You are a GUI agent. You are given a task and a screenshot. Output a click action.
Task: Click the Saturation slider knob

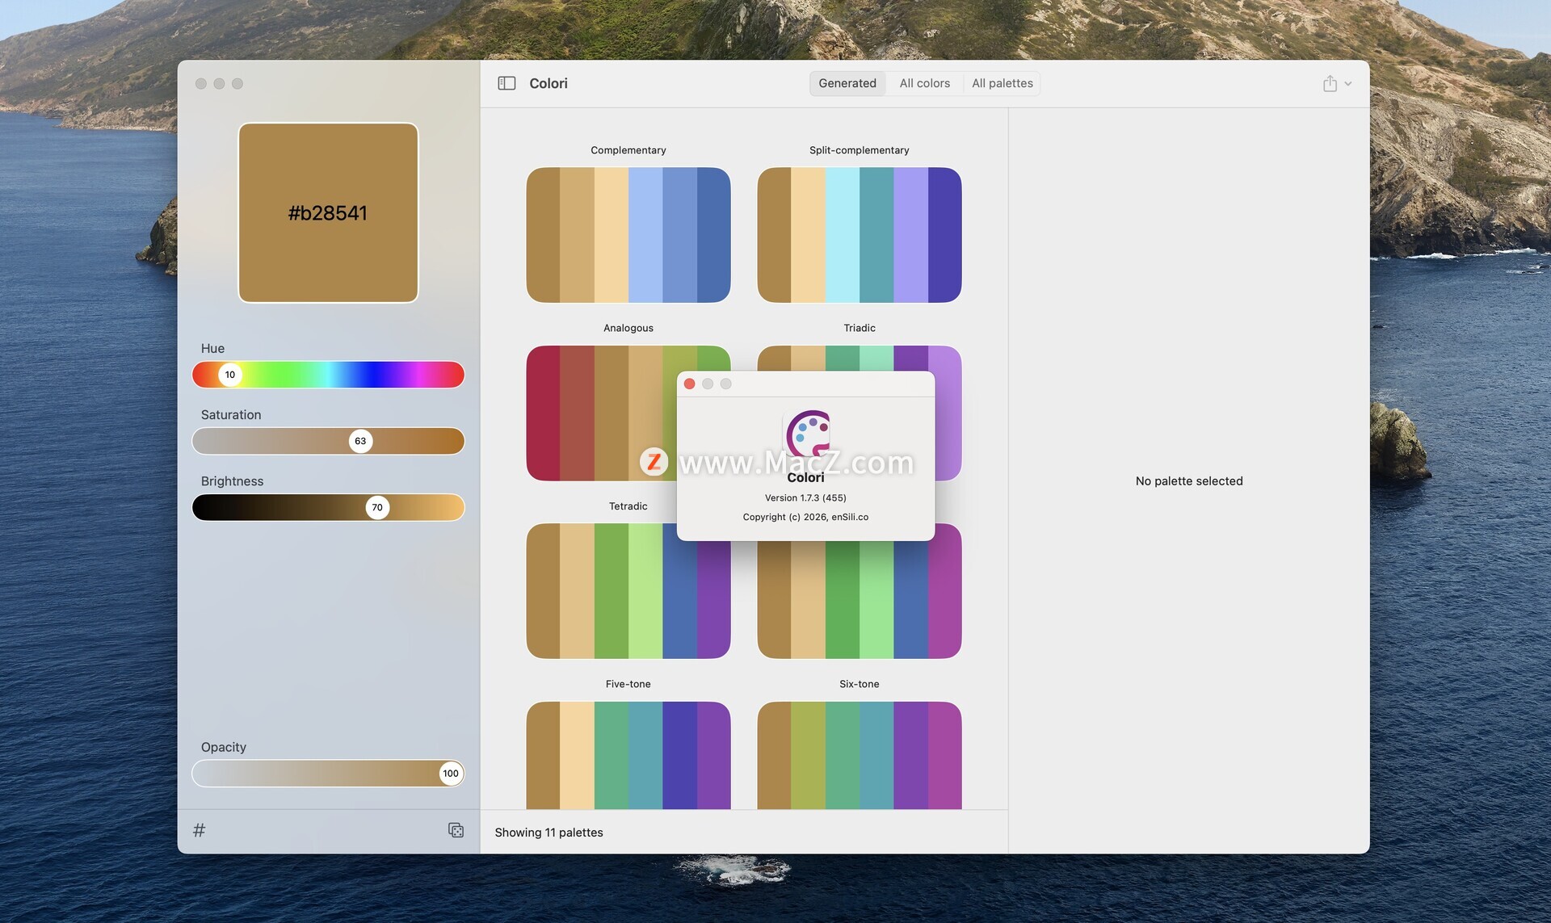[360, 441]
